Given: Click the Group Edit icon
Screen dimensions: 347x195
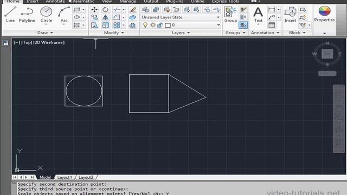Looking at the screenshot, I should [x=243, y=17].
